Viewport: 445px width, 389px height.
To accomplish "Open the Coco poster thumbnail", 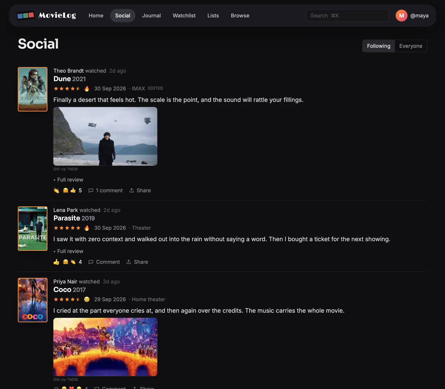I will (33, 300).
